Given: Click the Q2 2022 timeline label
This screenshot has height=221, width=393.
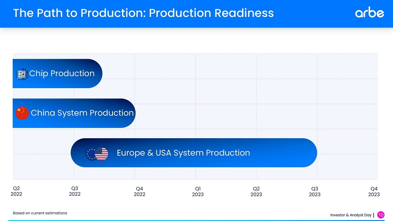Looking at the screenshot, I should (x=16, y=191).
